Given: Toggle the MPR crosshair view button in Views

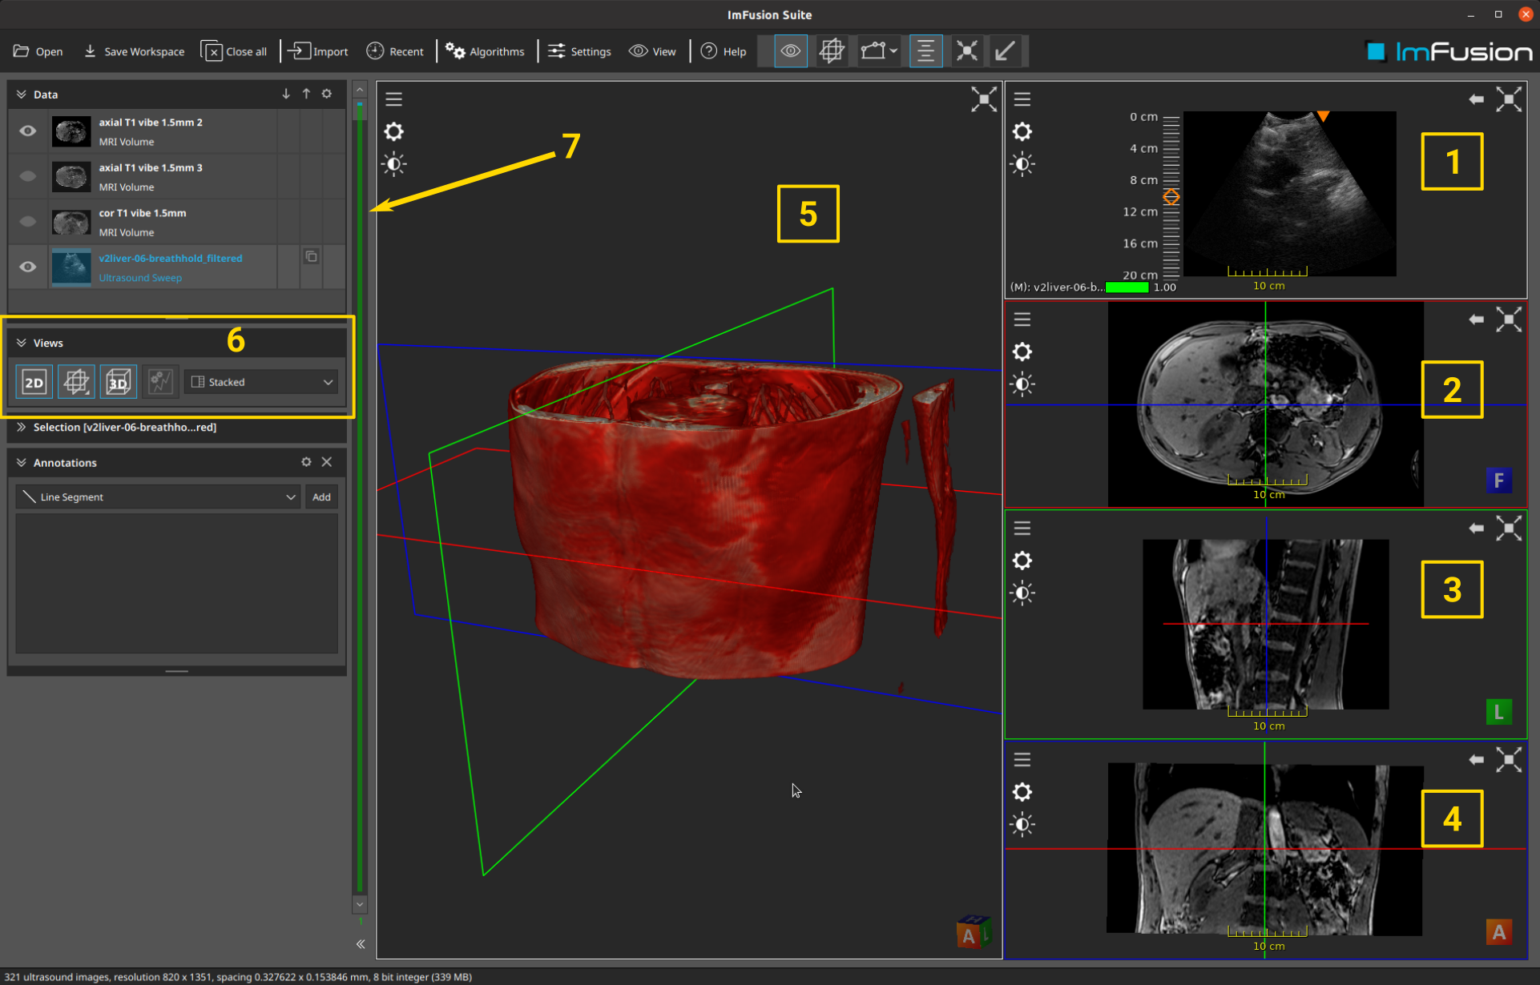Looking at the screenshot, I should click(76, 382).
